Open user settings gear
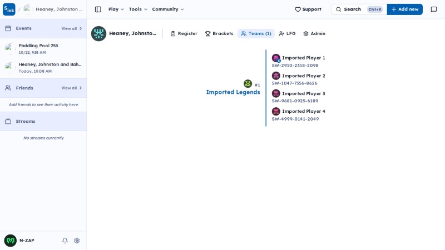445x250 pixels. point(77,241)
